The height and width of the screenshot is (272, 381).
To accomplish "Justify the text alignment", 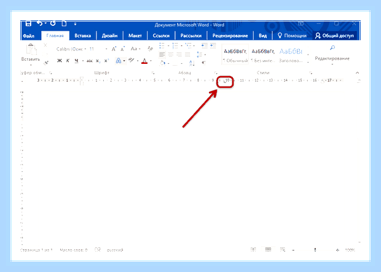I will pyautogui.click(x=187, y=55).
